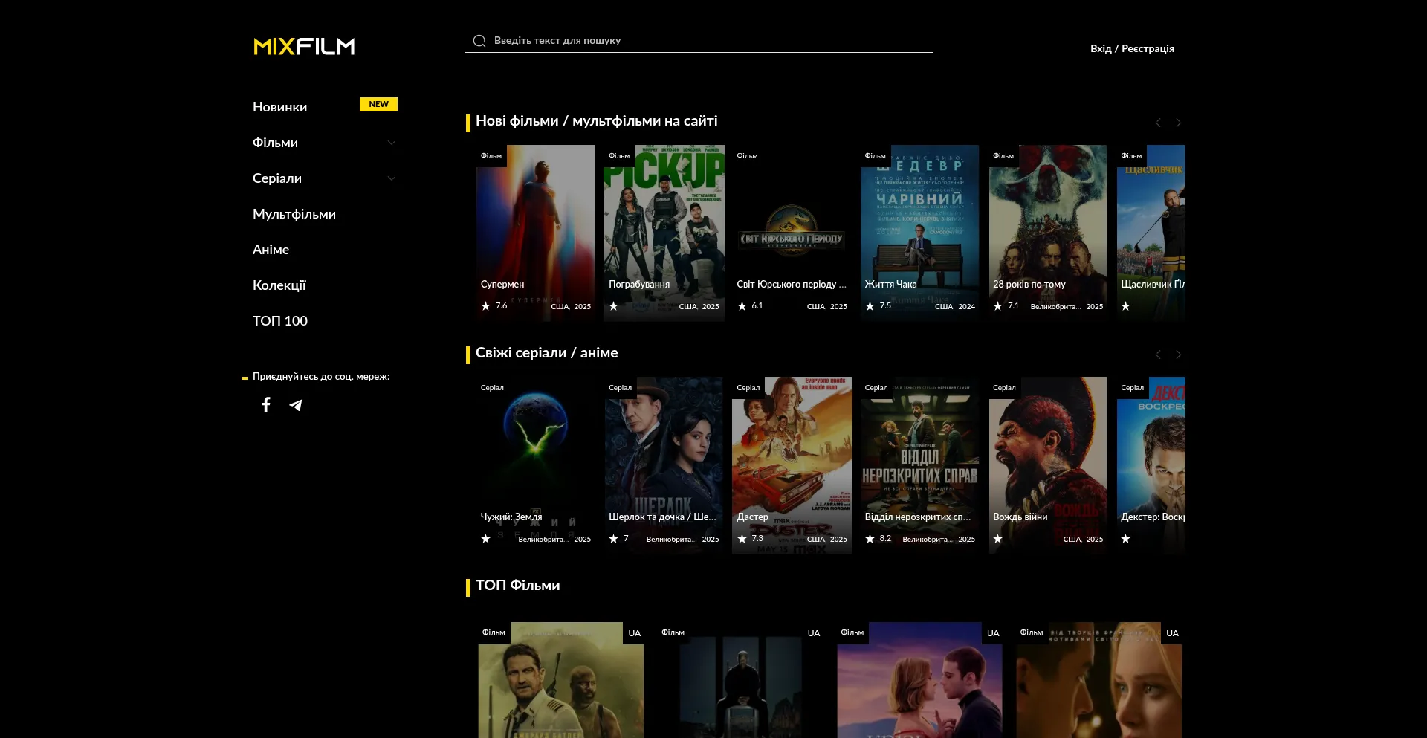Select the Аніме menu item

click(271, 249)
